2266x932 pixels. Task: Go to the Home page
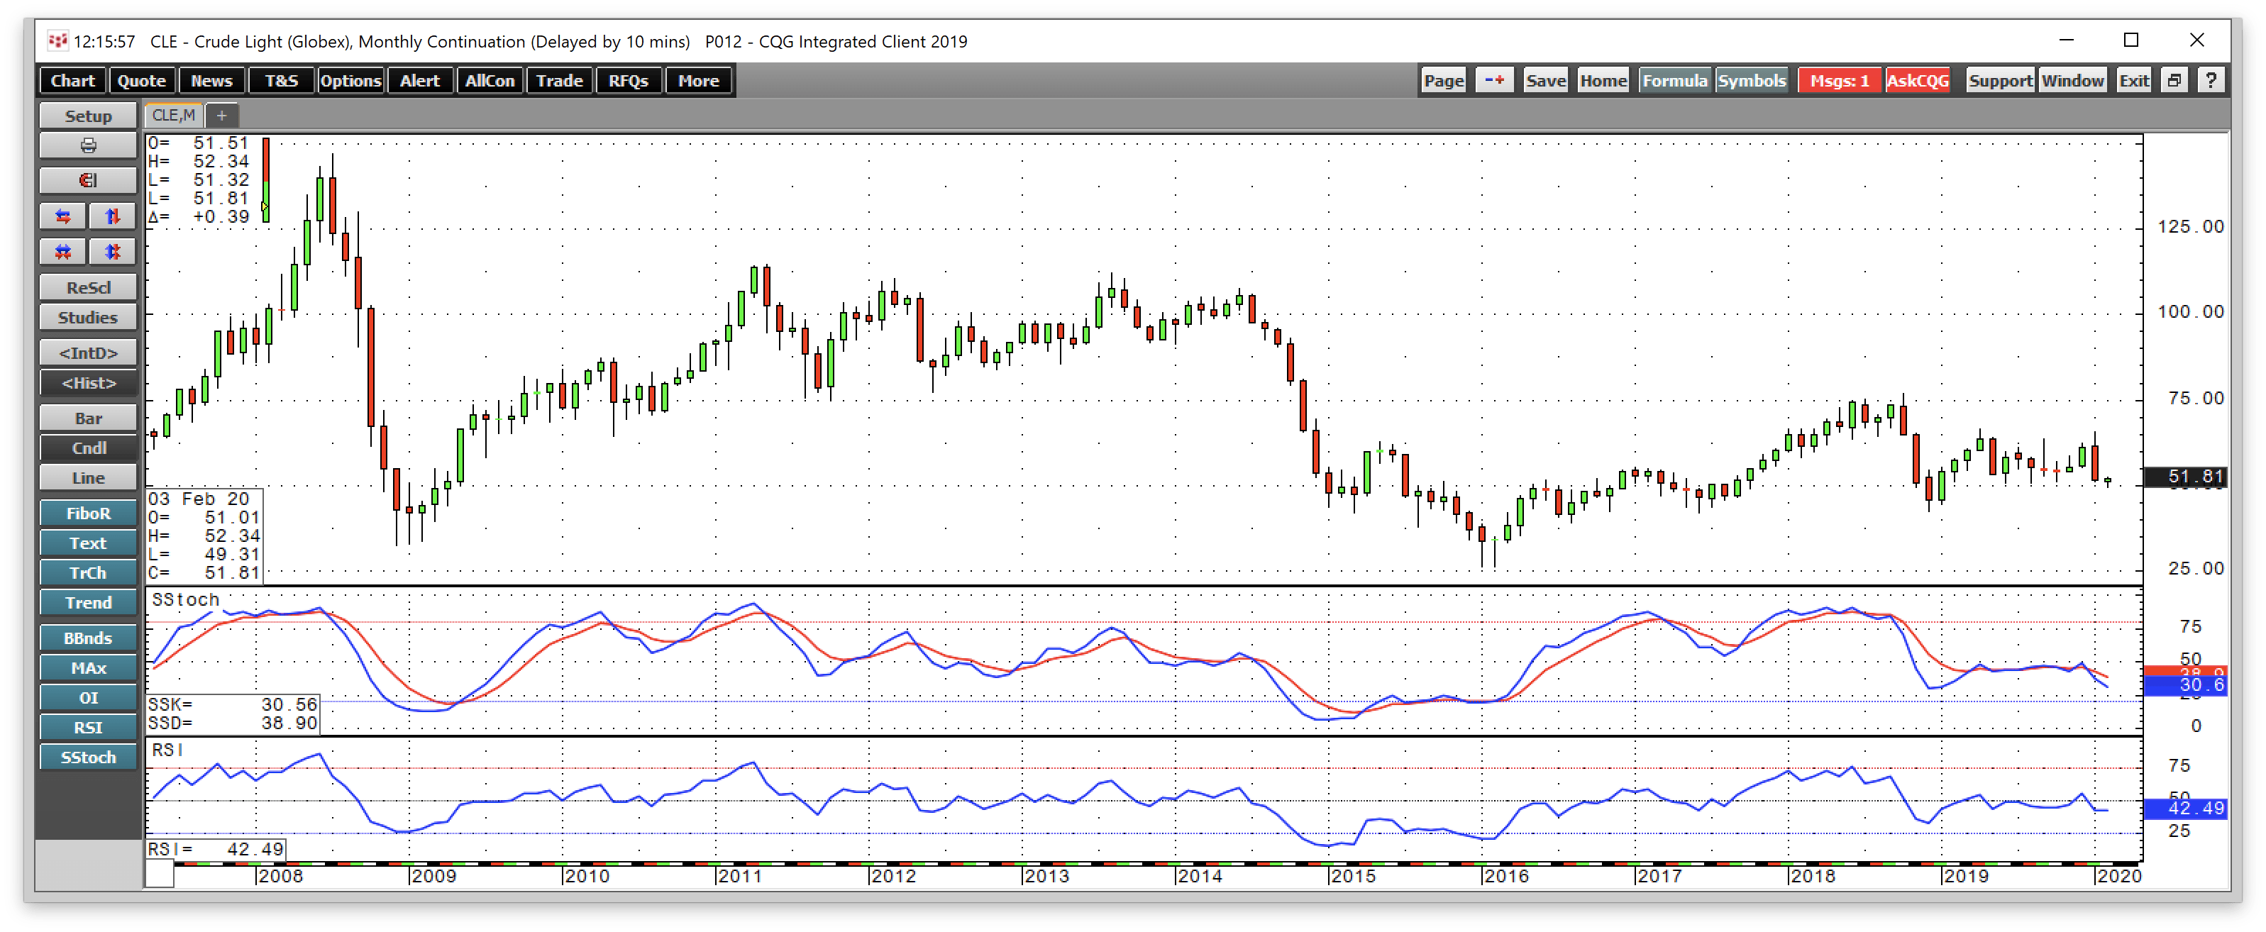coord(1603,81)
